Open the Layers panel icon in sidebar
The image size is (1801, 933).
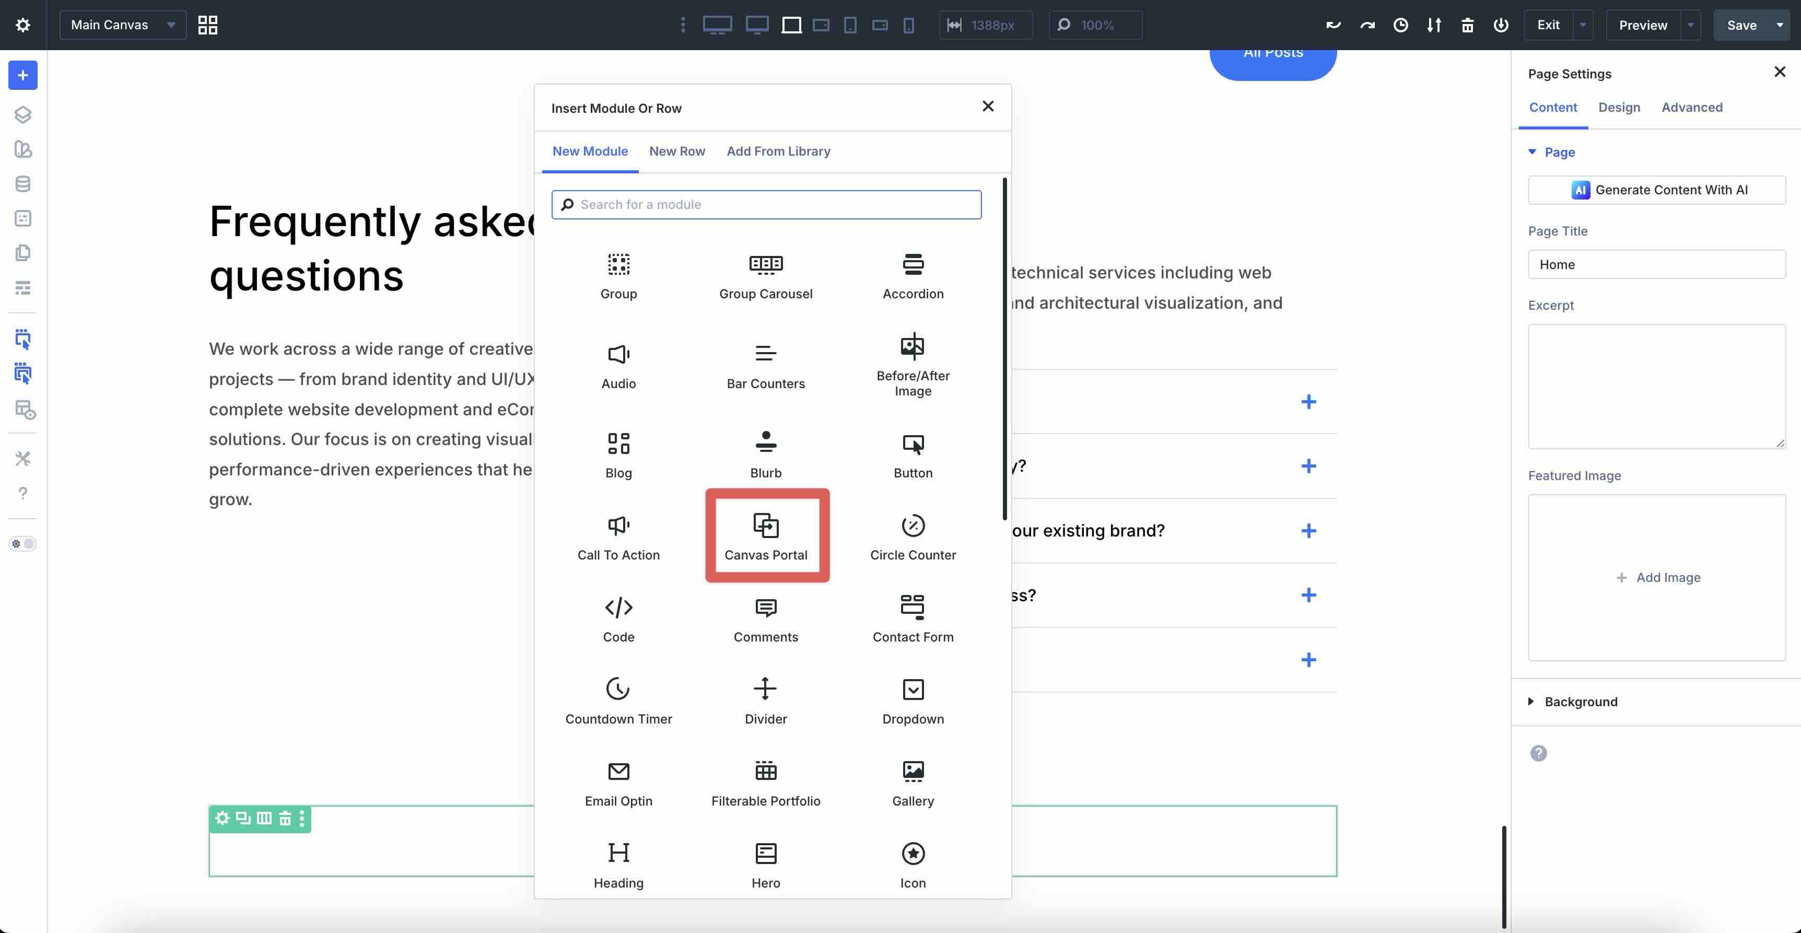[23, 115]
